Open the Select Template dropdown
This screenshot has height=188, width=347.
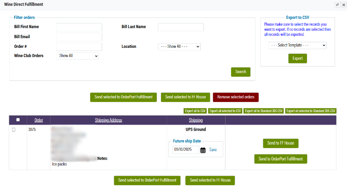[297, 46]
